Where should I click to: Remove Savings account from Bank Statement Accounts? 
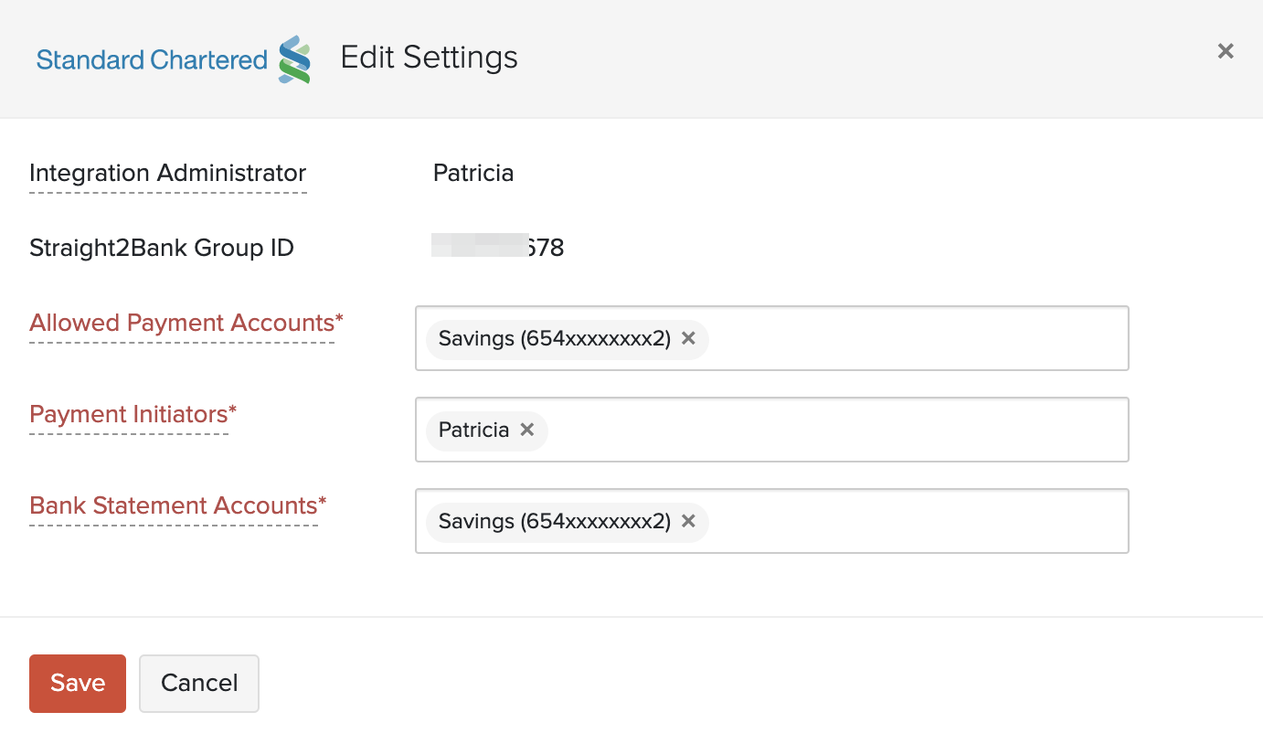(688, 521)
